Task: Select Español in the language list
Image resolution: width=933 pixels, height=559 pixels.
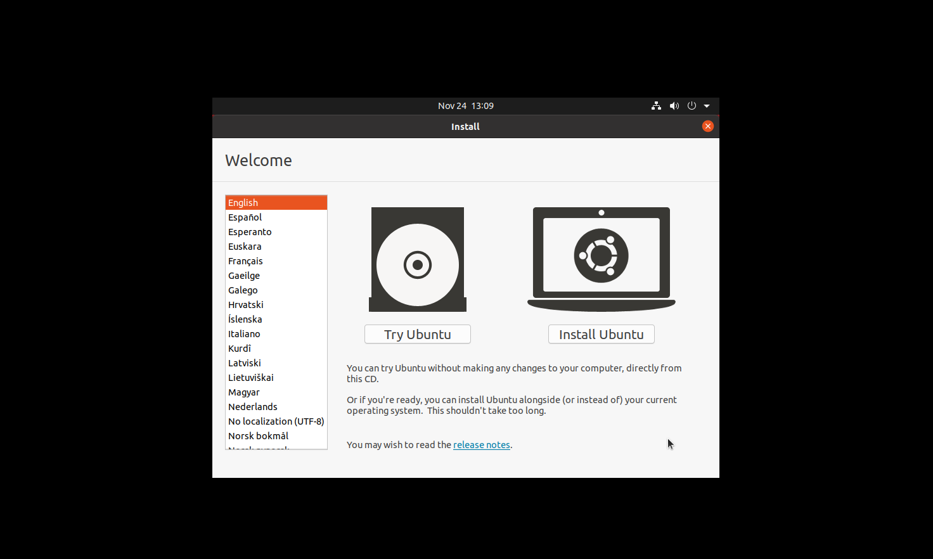Action: tap(276, 217)
